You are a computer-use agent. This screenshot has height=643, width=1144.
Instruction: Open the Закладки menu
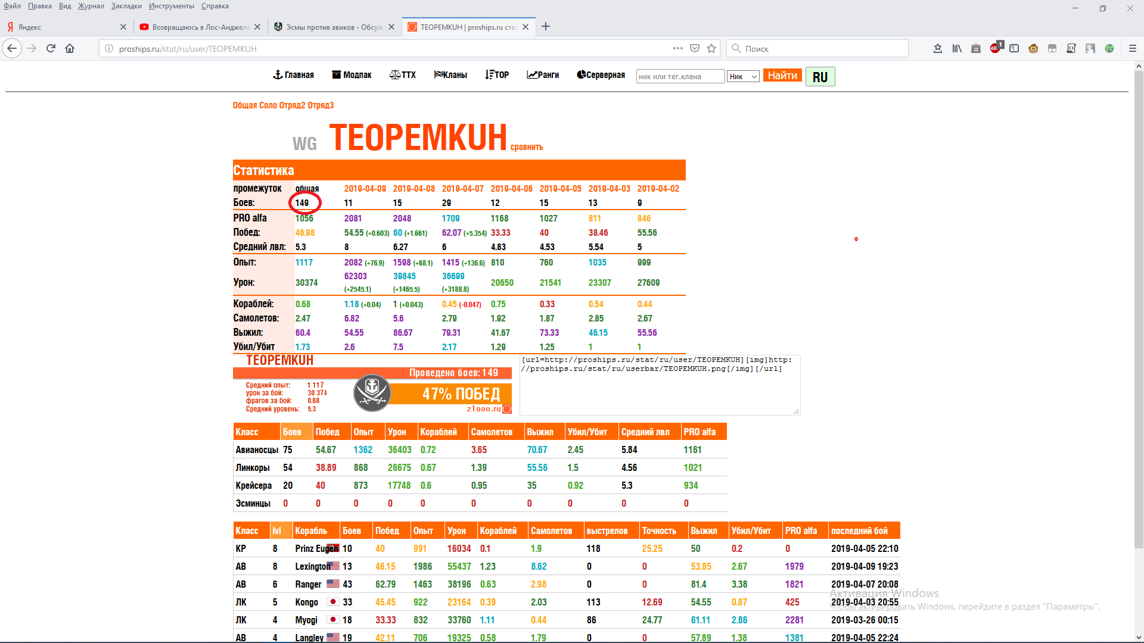[x=126, y=6]
